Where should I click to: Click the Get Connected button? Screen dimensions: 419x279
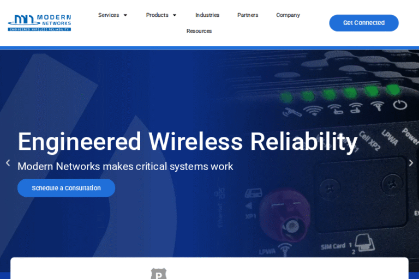point(364,23)
